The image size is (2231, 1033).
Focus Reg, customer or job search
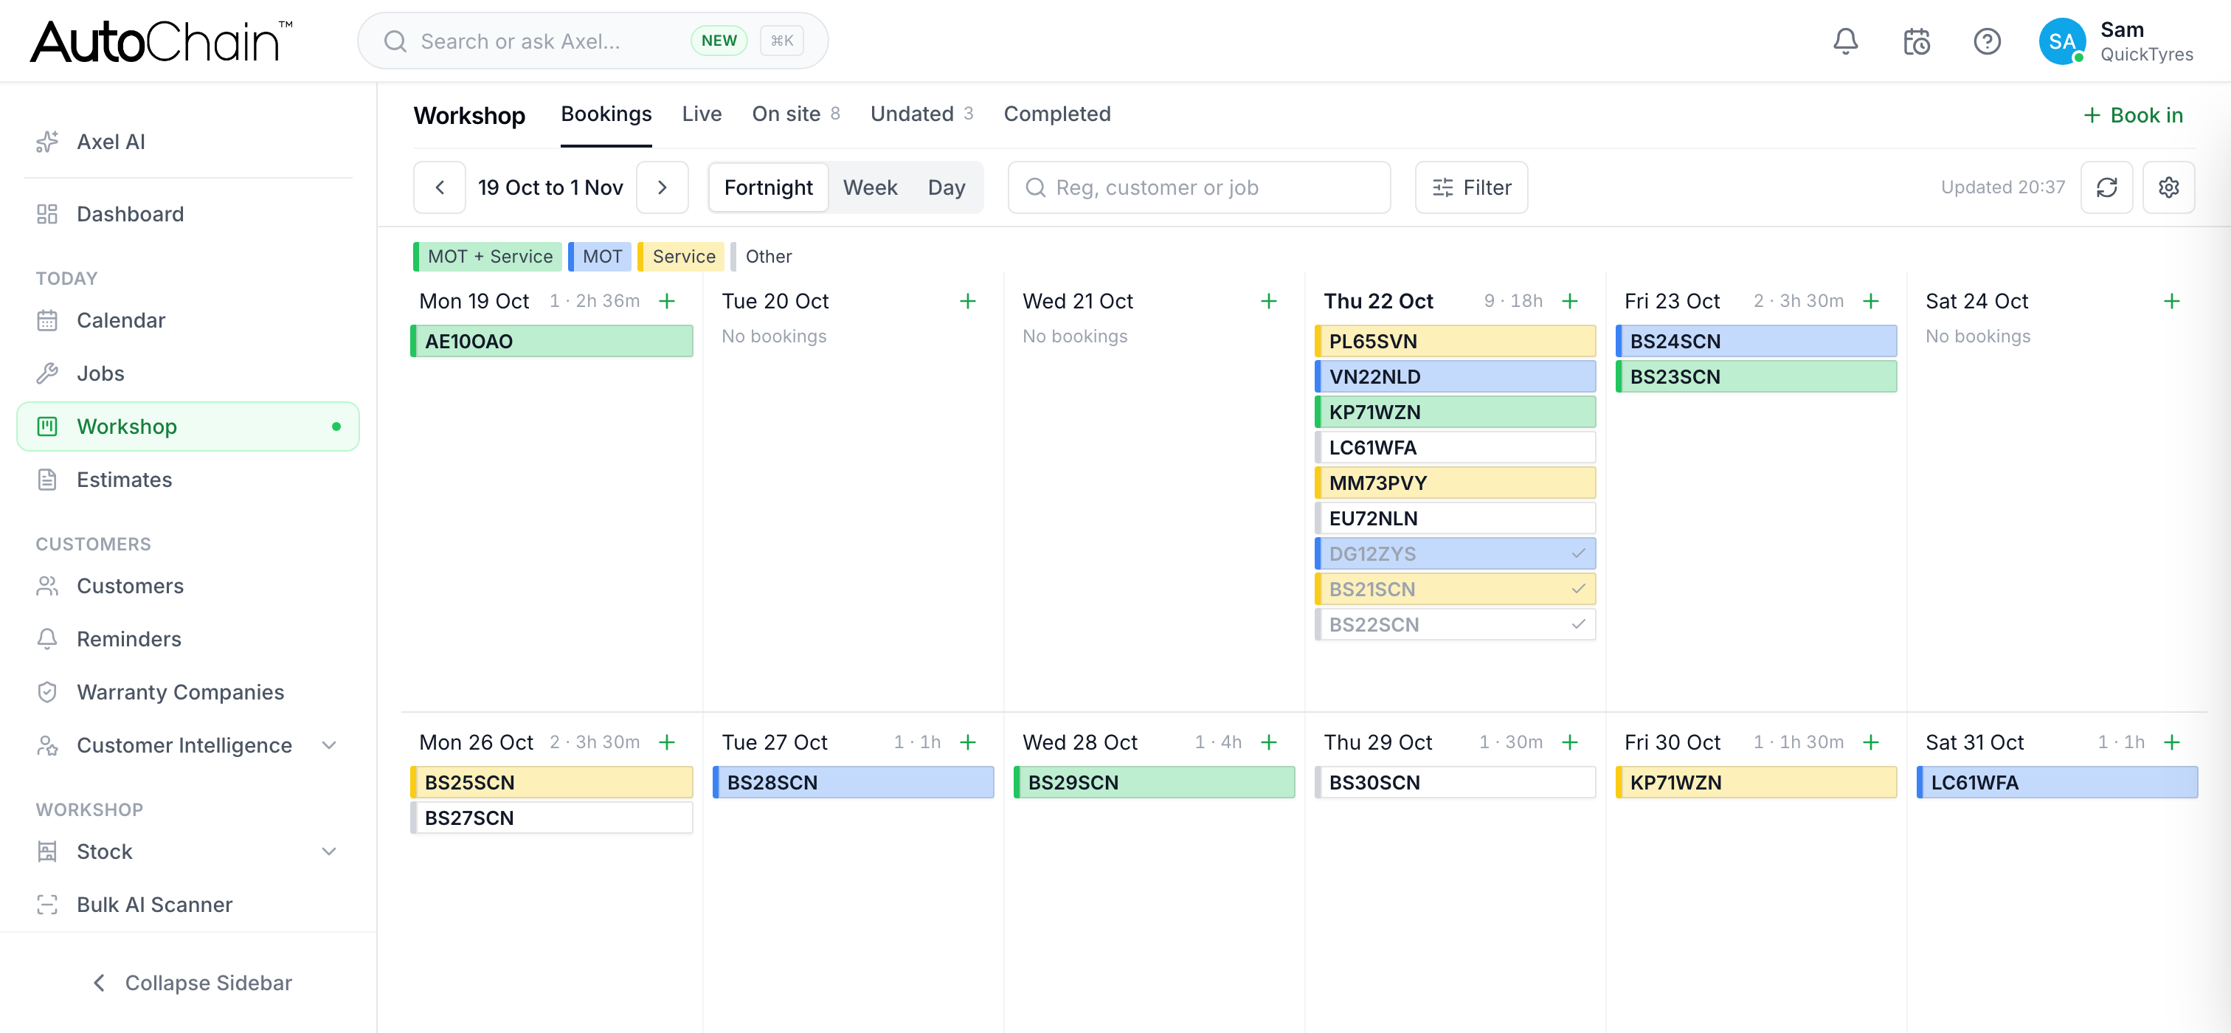pyautogui.click(x=1199, y=187)
